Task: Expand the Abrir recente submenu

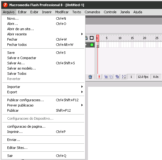Action: point(44,34)
